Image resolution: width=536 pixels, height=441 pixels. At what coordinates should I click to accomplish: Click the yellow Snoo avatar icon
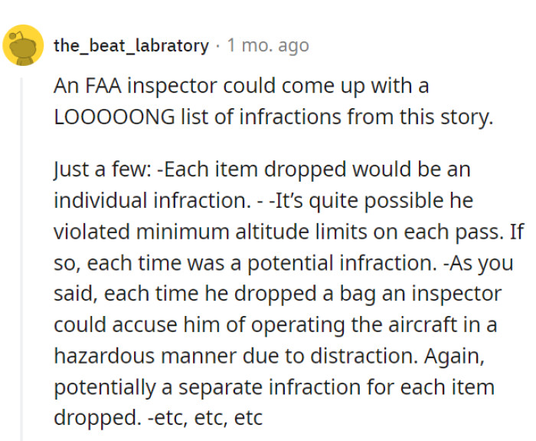pos(23,45)
